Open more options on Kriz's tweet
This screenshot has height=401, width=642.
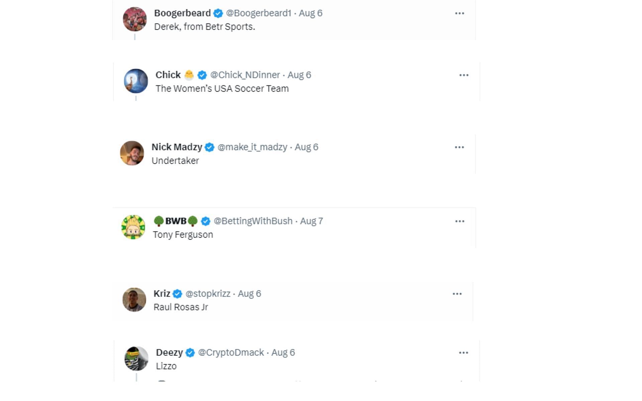457,294
